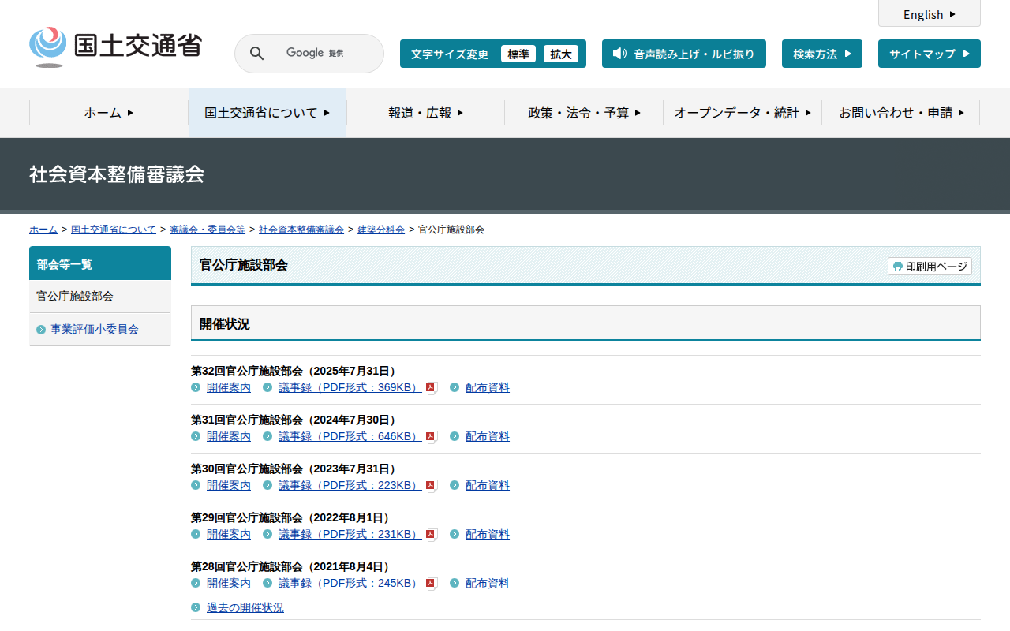Open the ホーム navigation item

[109, 113]
